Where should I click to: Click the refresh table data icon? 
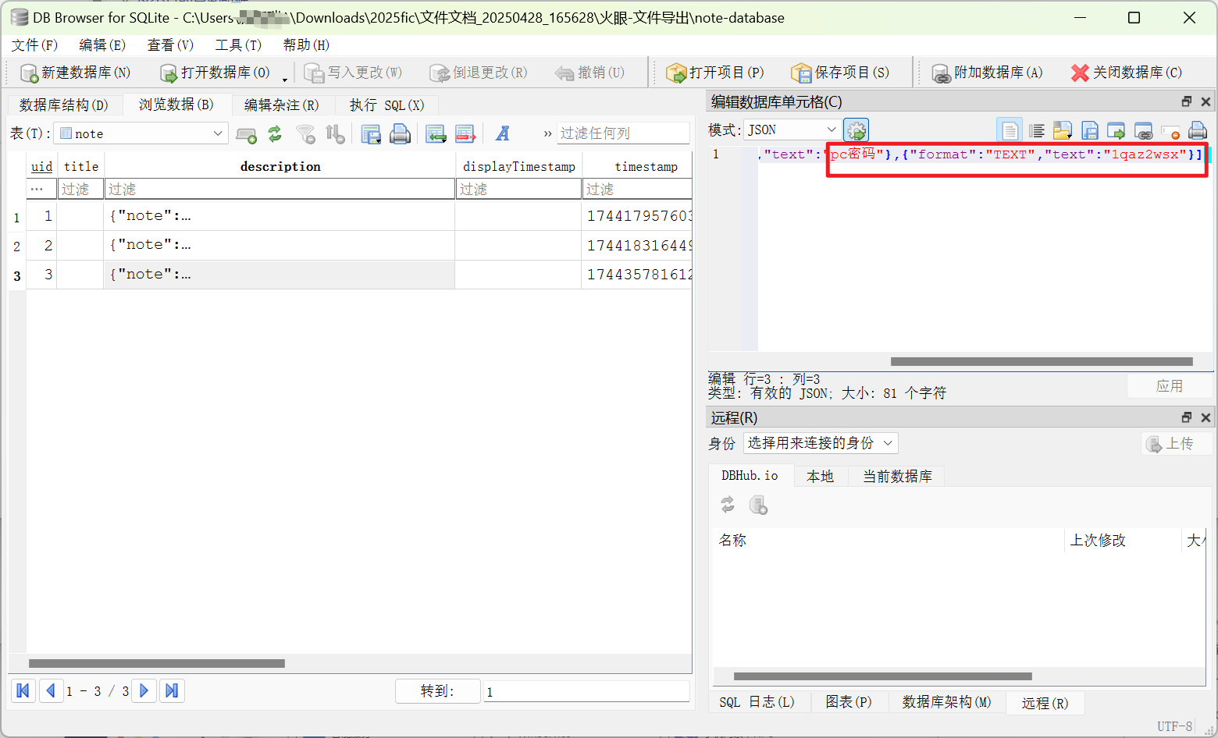275,134
